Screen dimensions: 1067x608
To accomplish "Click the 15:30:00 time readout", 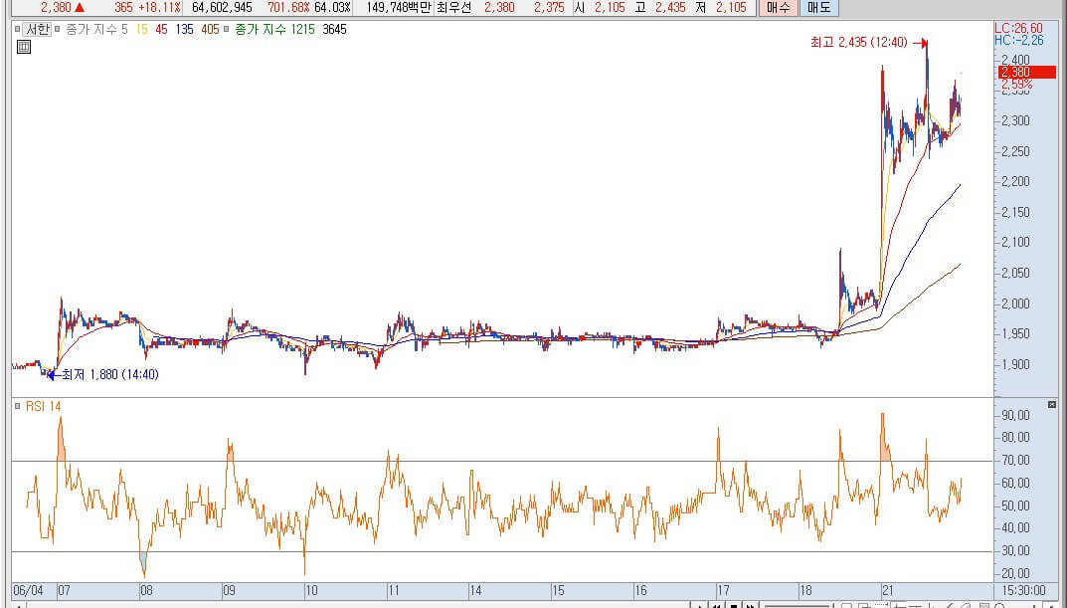I will 1024,590.
